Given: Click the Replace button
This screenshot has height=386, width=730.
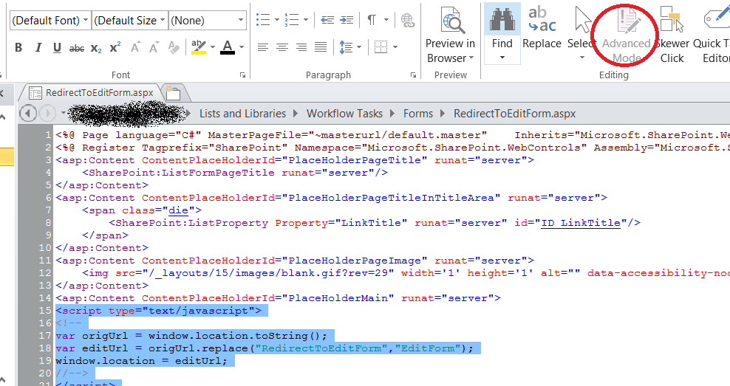Looking at the screenshot, I should tap(542, 28).
